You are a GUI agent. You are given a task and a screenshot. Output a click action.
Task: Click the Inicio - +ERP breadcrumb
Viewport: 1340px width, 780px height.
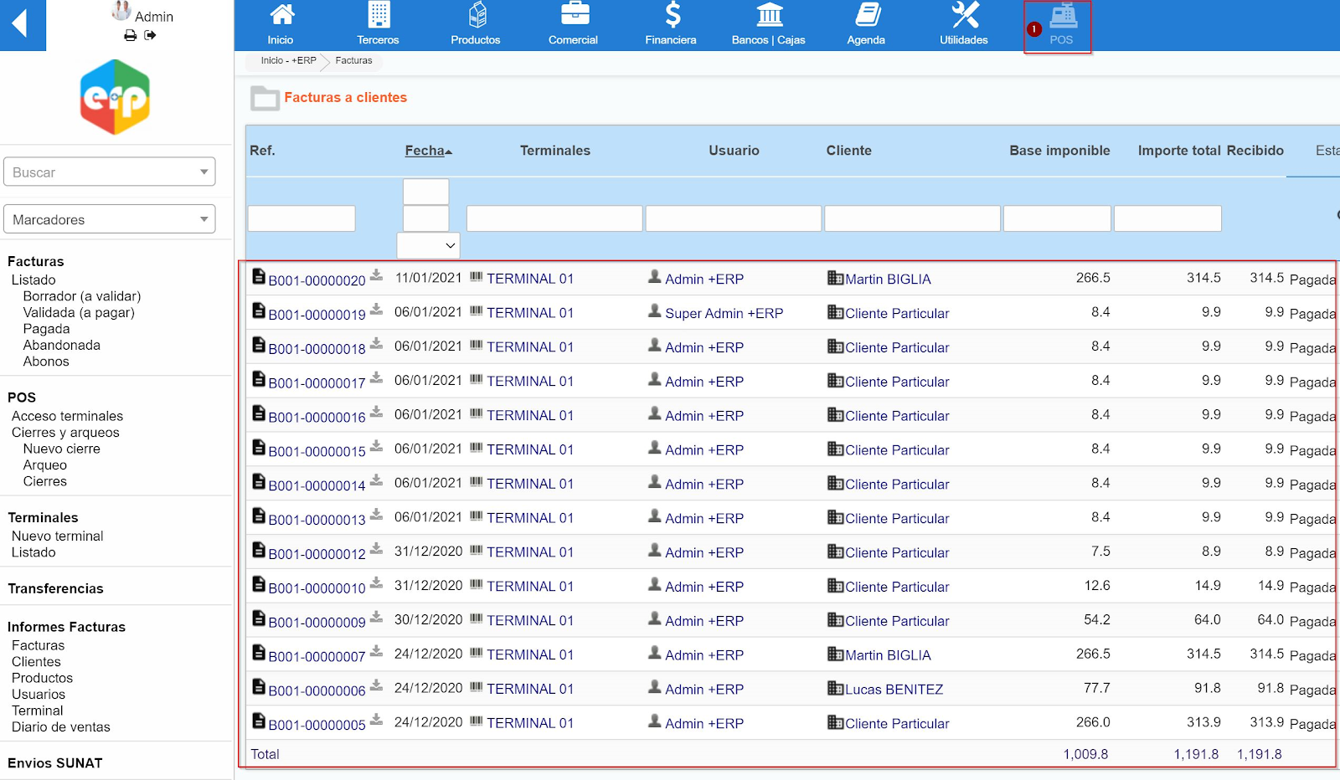pyautogui.click(x=288, y=60)
